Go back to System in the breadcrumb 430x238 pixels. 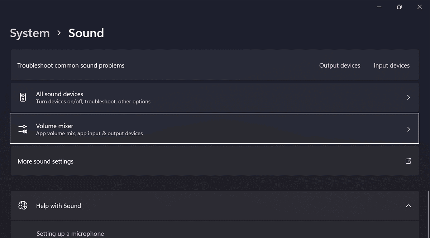click(x=30, y=33)
